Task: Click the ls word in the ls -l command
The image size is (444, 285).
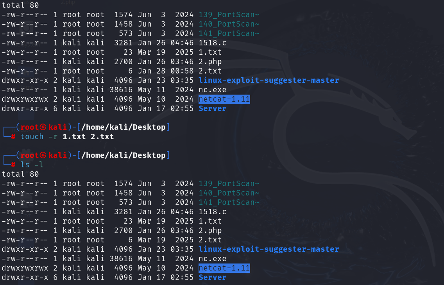Action: (x=25, y=165)
